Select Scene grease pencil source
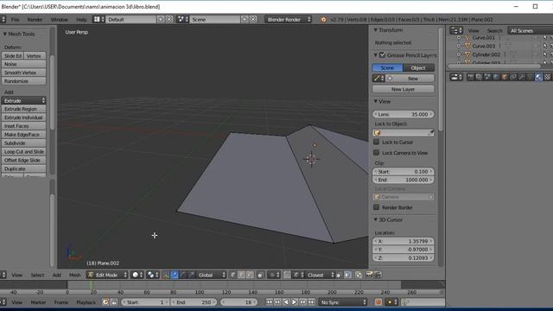553x311 pixels. (387, 67)
